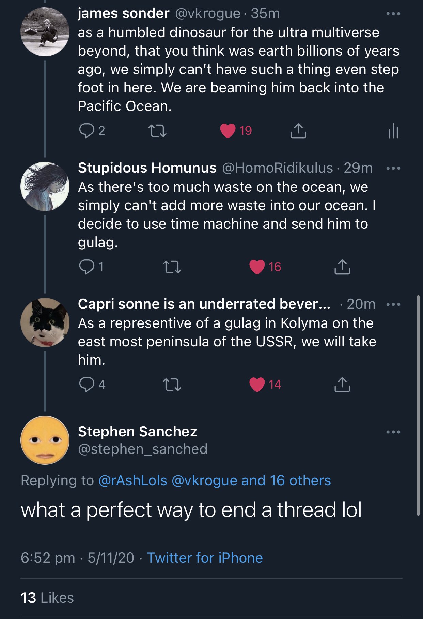Screen dimensions: 423x619
Task: Open Stephen Sanchez's profile picture
Action: point(45,440)
